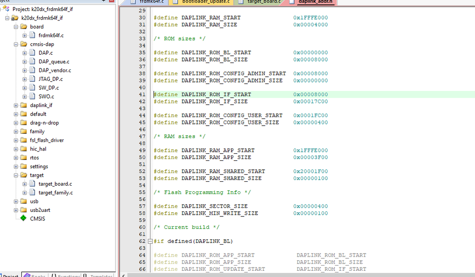The image size is (475, 277).
Task: Click the drag-n-drop folder icon
Action: [x=24, y=123]
